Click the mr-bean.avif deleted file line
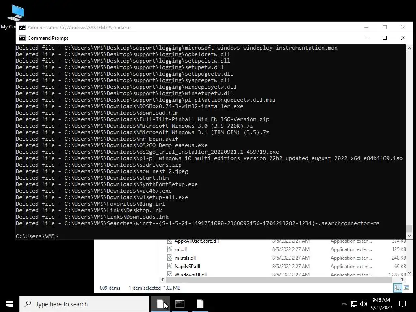Screen dimensions: 416x312 point(97,139)
